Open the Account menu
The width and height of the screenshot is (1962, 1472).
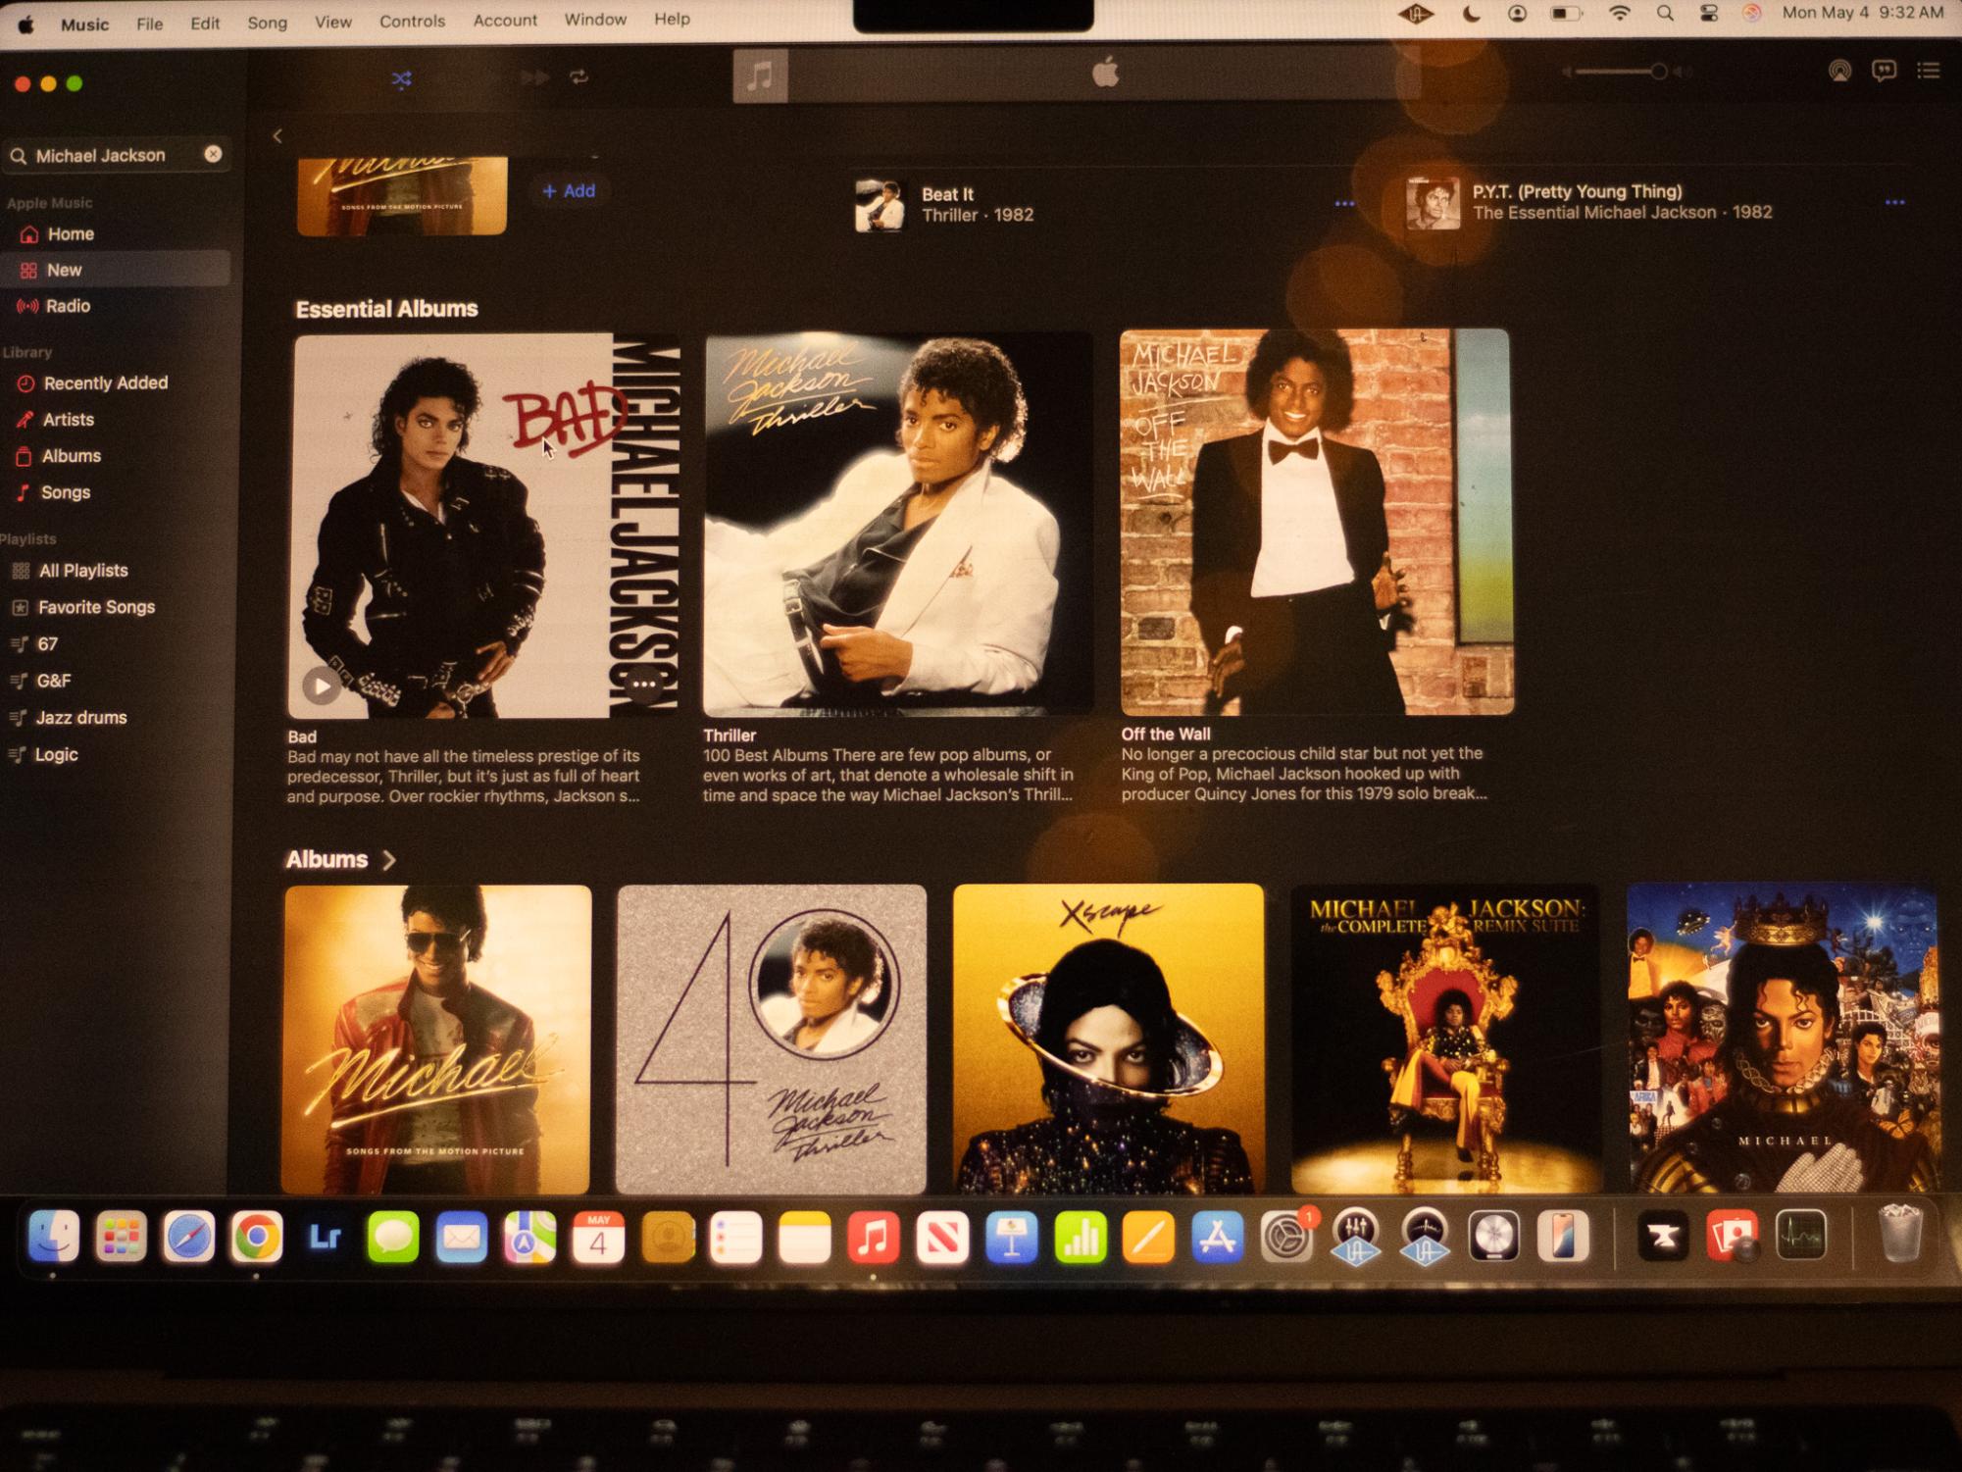point(505,20)
